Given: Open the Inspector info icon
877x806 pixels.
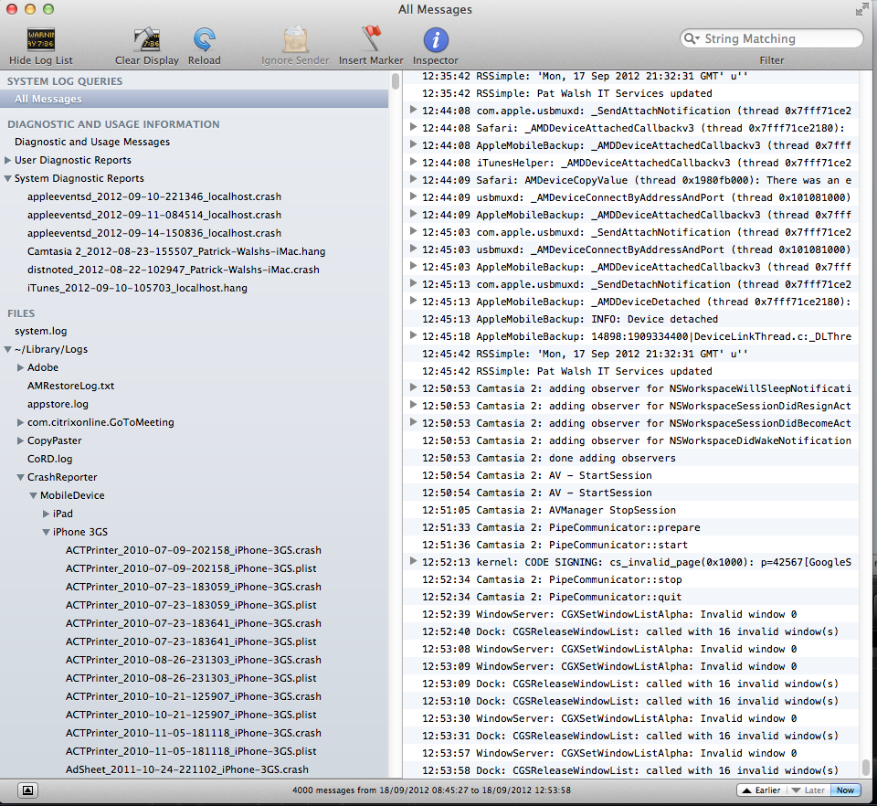Looking at the screenshot, I should (436, 39).
